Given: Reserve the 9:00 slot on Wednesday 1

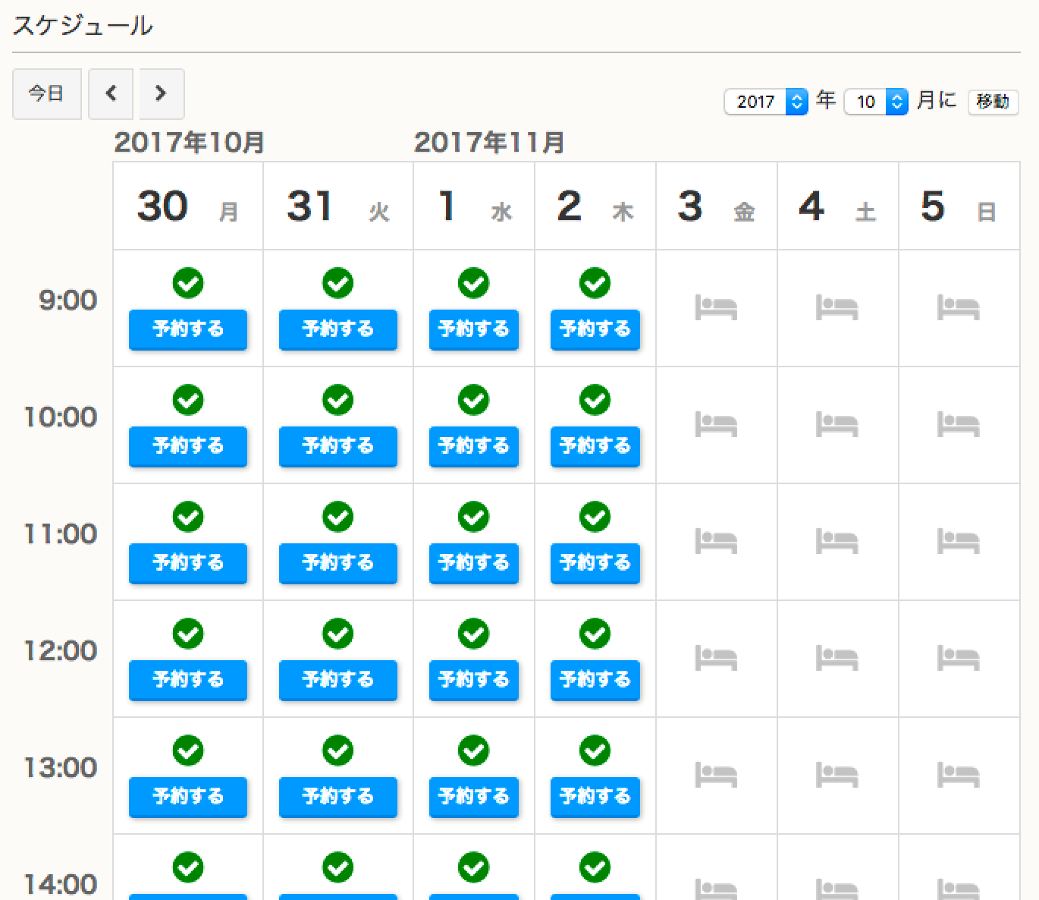Looking at the screenshot, I should pyautogui.click(x=474, y=329).
